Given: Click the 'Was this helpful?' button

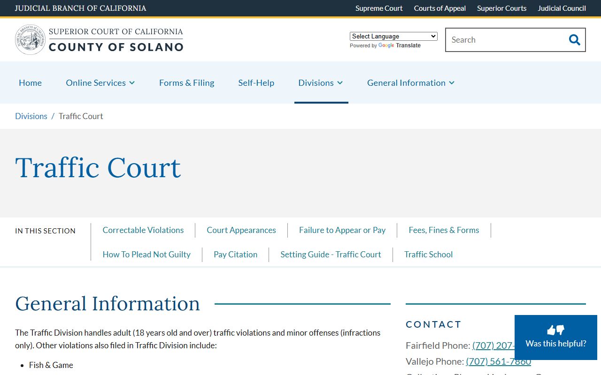Looking at the screenshot, I should click(x=556, y=337).
